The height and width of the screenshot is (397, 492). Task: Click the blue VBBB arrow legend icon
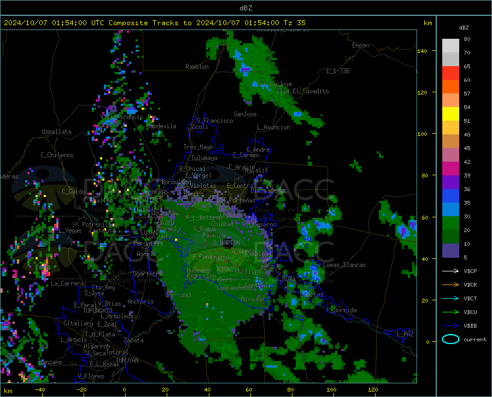click(x=450, y=326)
